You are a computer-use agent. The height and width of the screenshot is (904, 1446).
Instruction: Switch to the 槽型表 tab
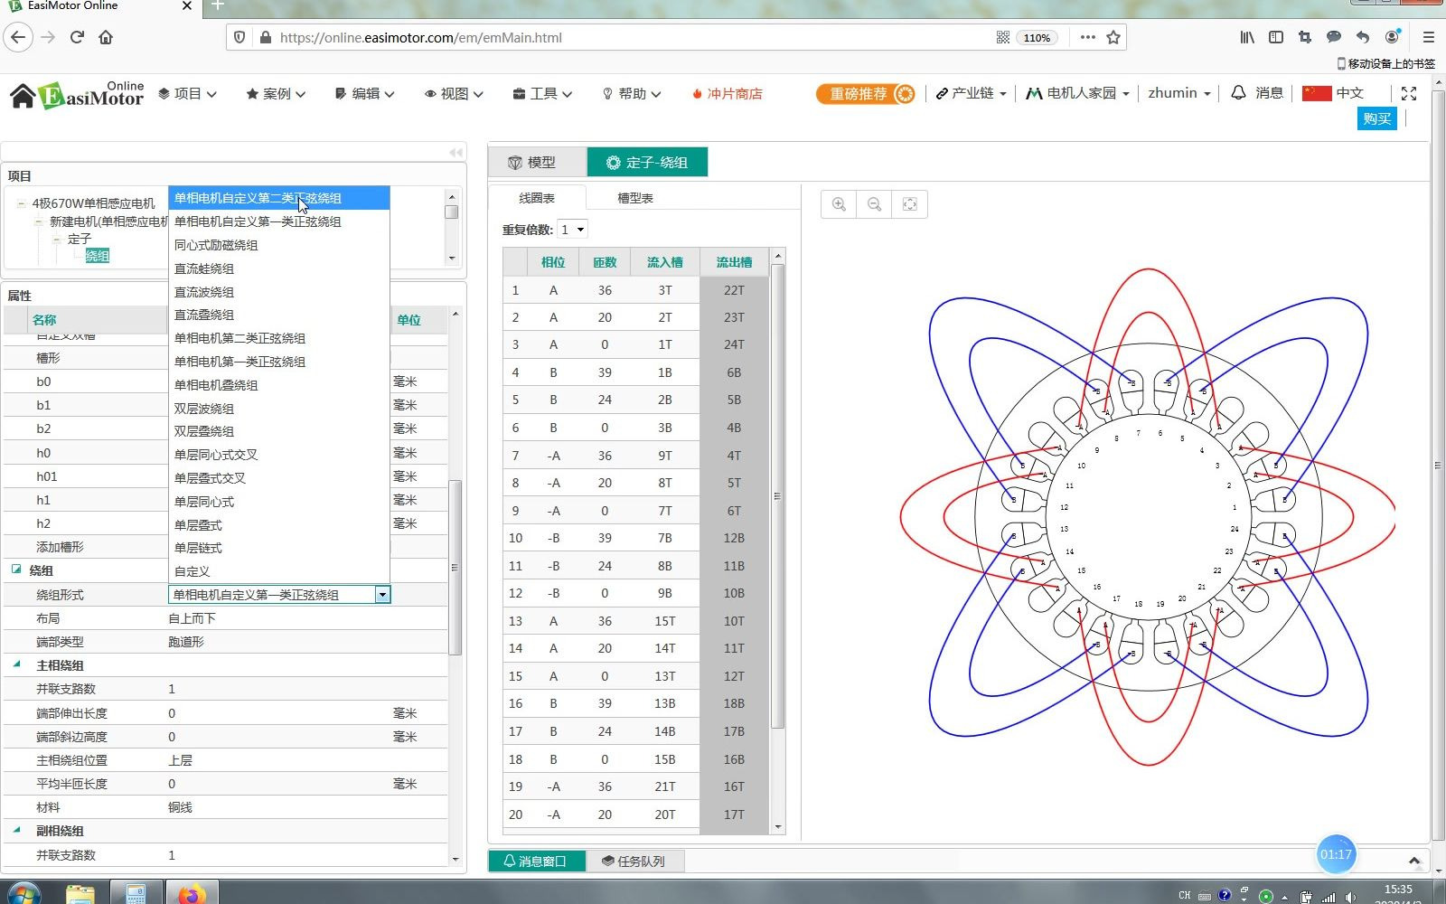click(634, 198)
